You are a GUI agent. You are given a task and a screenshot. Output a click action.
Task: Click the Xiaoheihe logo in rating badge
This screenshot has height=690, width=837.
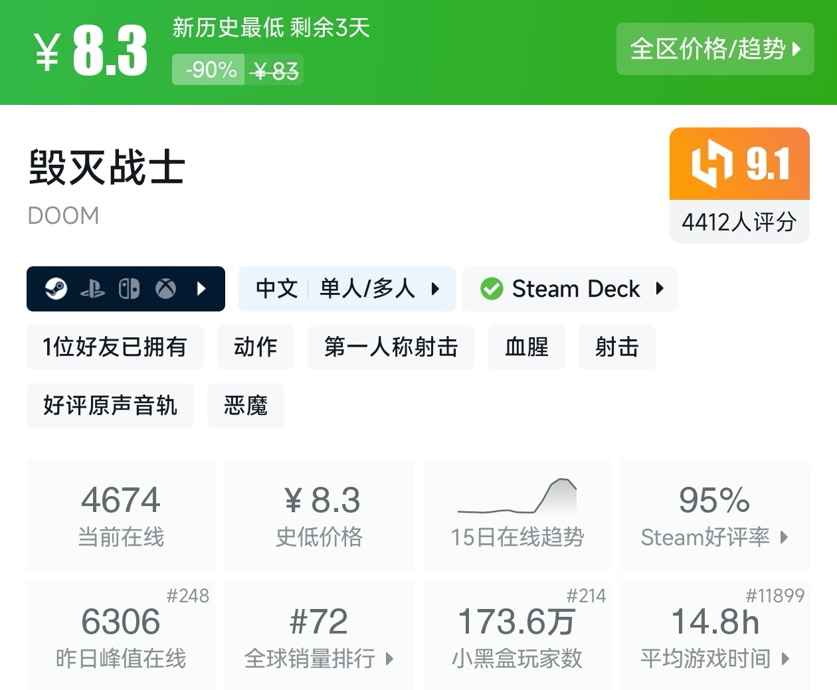711,163
